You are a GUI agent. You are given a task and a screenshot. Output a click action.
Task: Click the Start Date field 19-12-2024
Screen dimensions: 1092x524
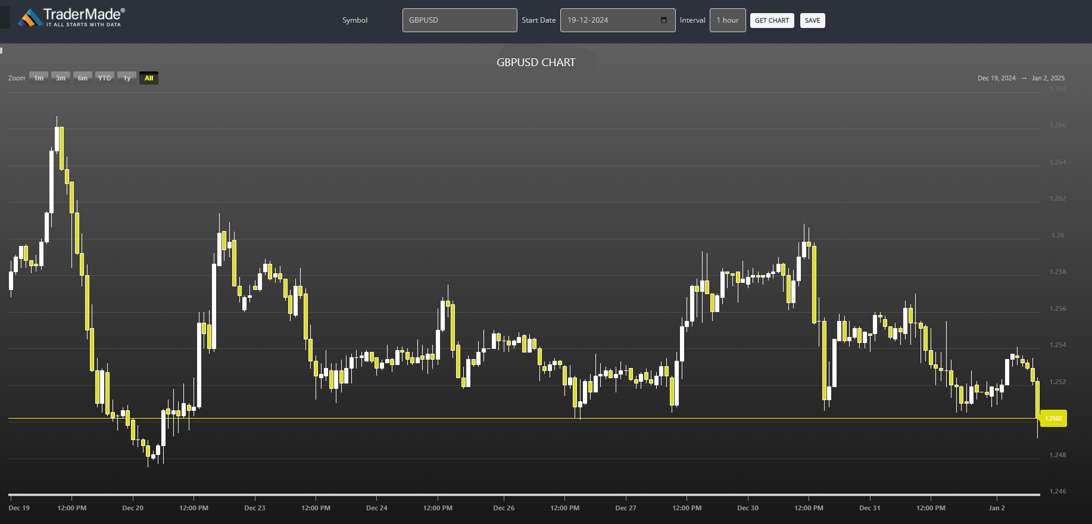(617, 20)
